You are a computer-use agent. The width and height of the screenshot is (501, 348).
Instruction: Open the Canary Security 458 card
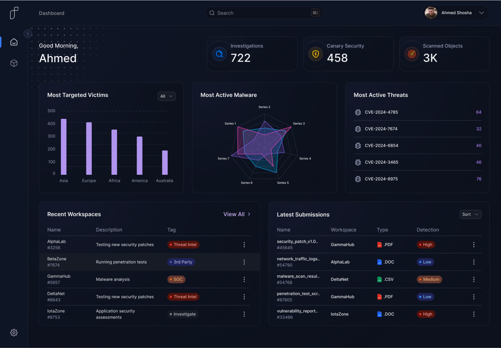point(348,54)
